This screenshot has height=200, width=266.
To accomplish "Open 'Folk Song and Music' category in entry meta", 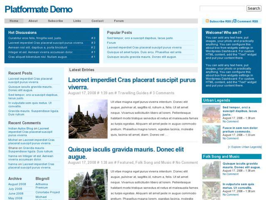I will pos(153,162).
